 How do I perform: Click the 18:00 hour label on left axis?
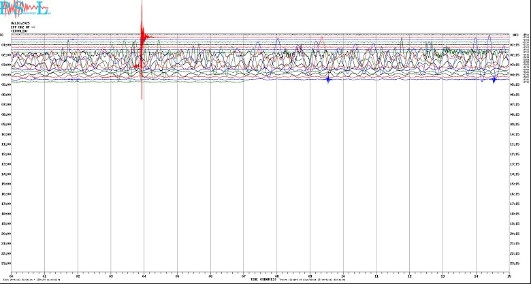pos(5,213)
